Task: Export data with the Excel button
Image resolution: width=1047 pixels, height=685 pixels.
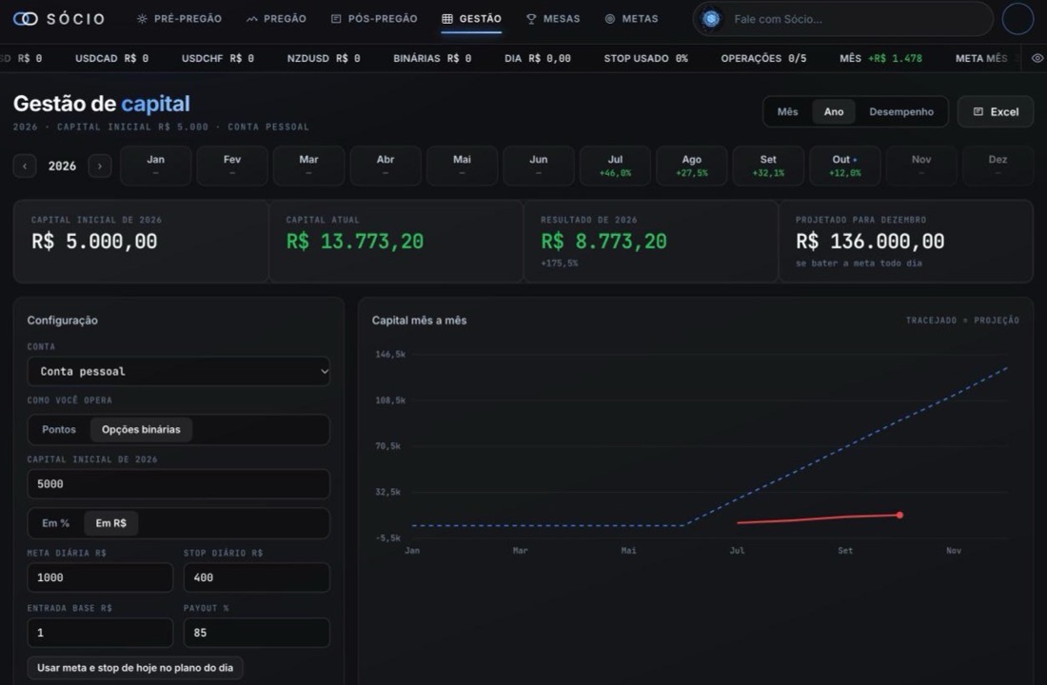Action: point(996,111)
